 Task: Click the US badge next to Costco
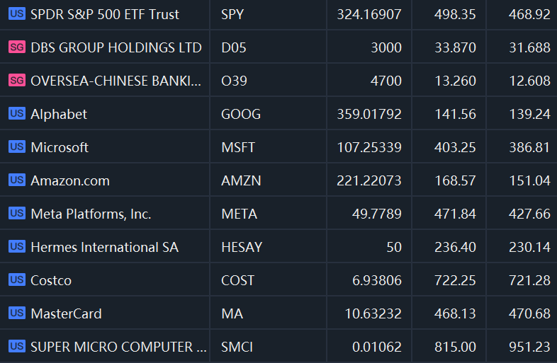pyautogui.click(x=17, y=280)
